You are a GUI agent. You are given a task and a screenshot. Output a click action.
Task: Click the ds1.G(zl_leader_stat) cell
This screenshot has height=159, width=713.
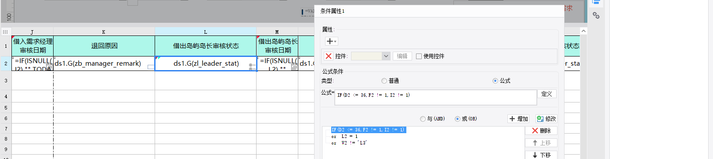point(206,64)
